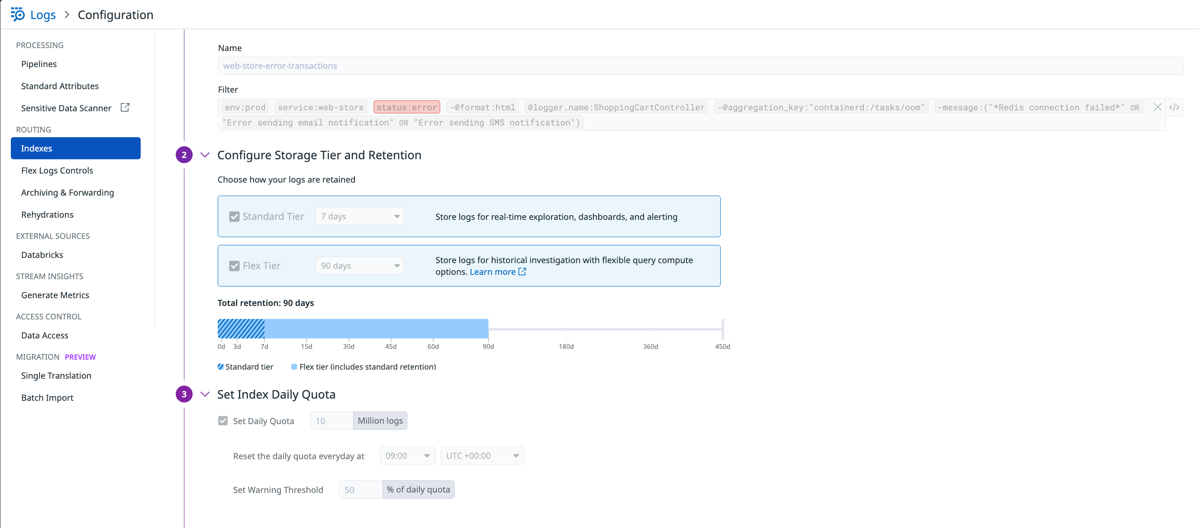The image size is (1199, 528).
Task: Open Generate Metrics page
Action: [x=55, y=295]
